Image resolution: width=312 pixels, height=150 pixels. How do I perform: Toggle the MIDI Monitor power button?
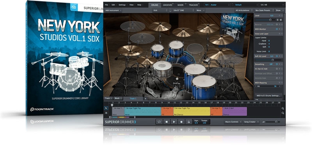(x=277, y=29)
